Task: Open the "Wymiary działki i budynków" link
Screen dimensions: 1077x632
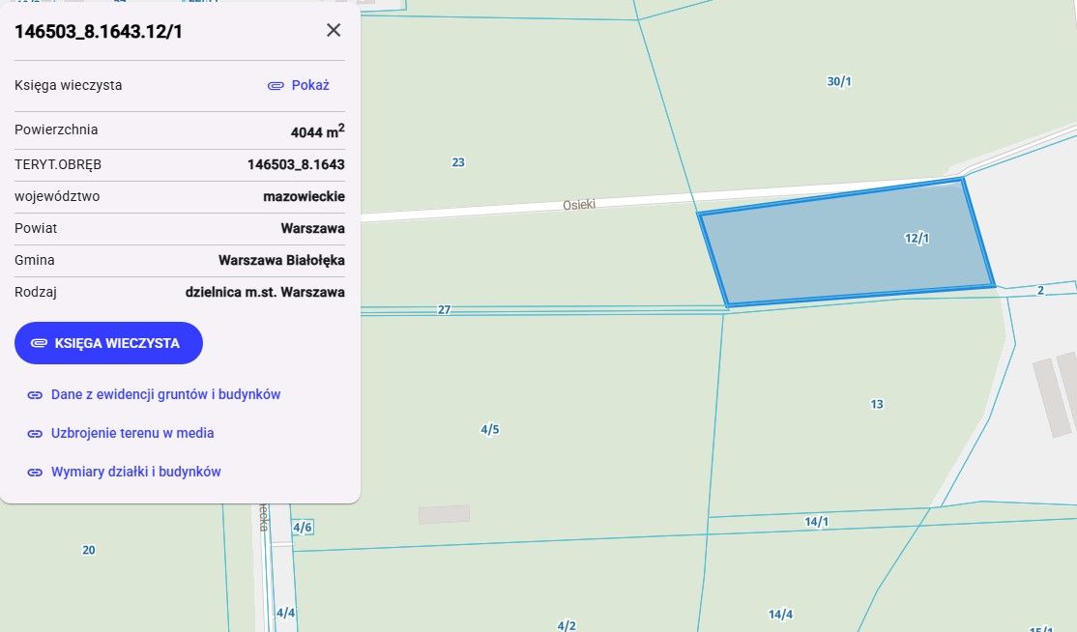Action: (x=136, y=472)
